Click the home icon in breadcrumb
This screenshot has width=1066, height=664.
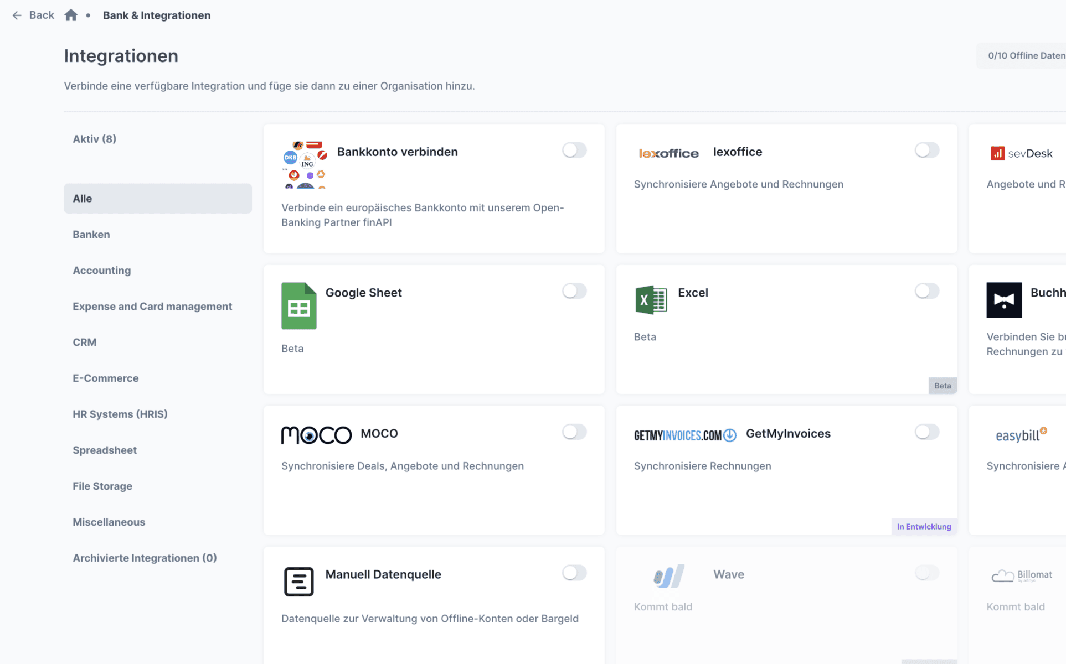coord(71,15)
